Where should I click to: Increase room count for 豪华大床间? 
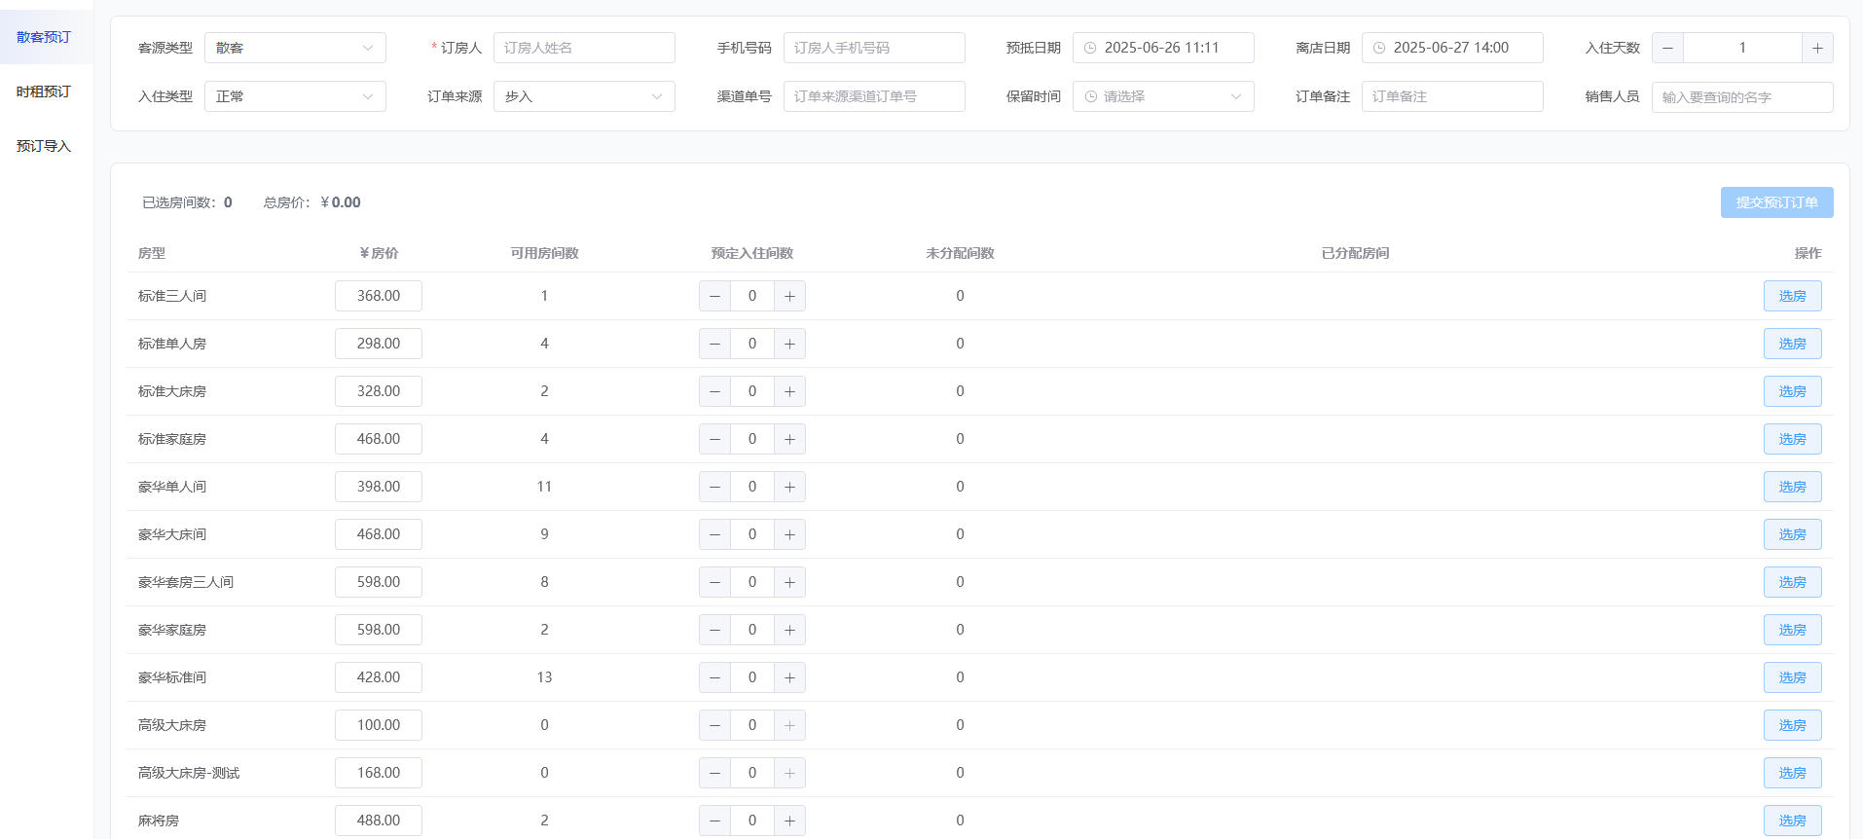pos(789,534)
